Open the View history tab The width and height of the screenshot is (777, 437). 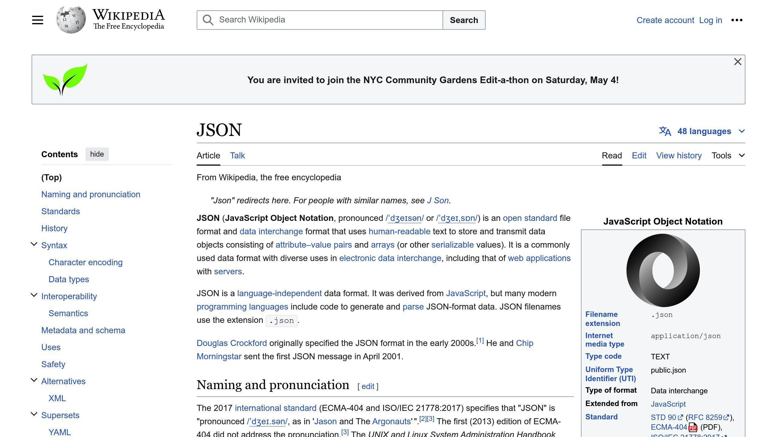[x=679, y=155]
